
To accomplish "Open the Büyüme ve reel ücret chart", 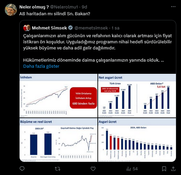I will click(x=59, y=140).
